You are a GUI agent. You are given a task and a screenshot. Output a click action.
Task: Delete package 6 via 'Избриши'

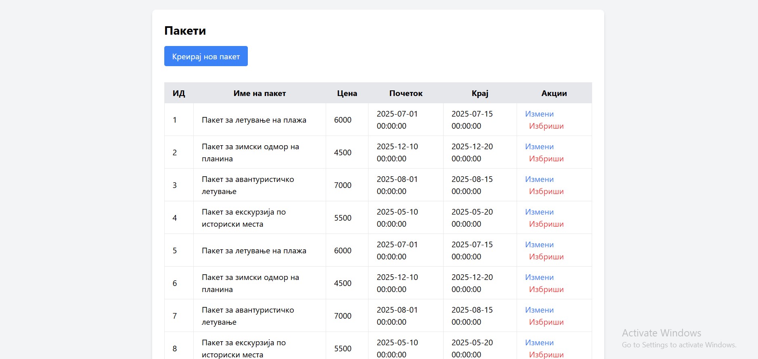[x=546, y=290]
